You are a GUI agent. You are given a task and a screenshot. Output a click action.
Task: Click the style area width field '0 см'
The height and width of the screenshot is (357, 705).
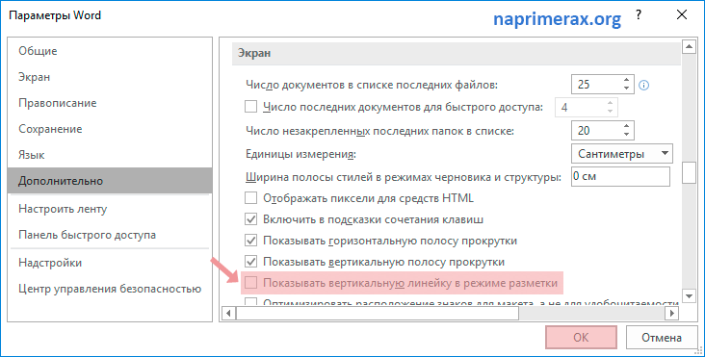coord(620,176)
